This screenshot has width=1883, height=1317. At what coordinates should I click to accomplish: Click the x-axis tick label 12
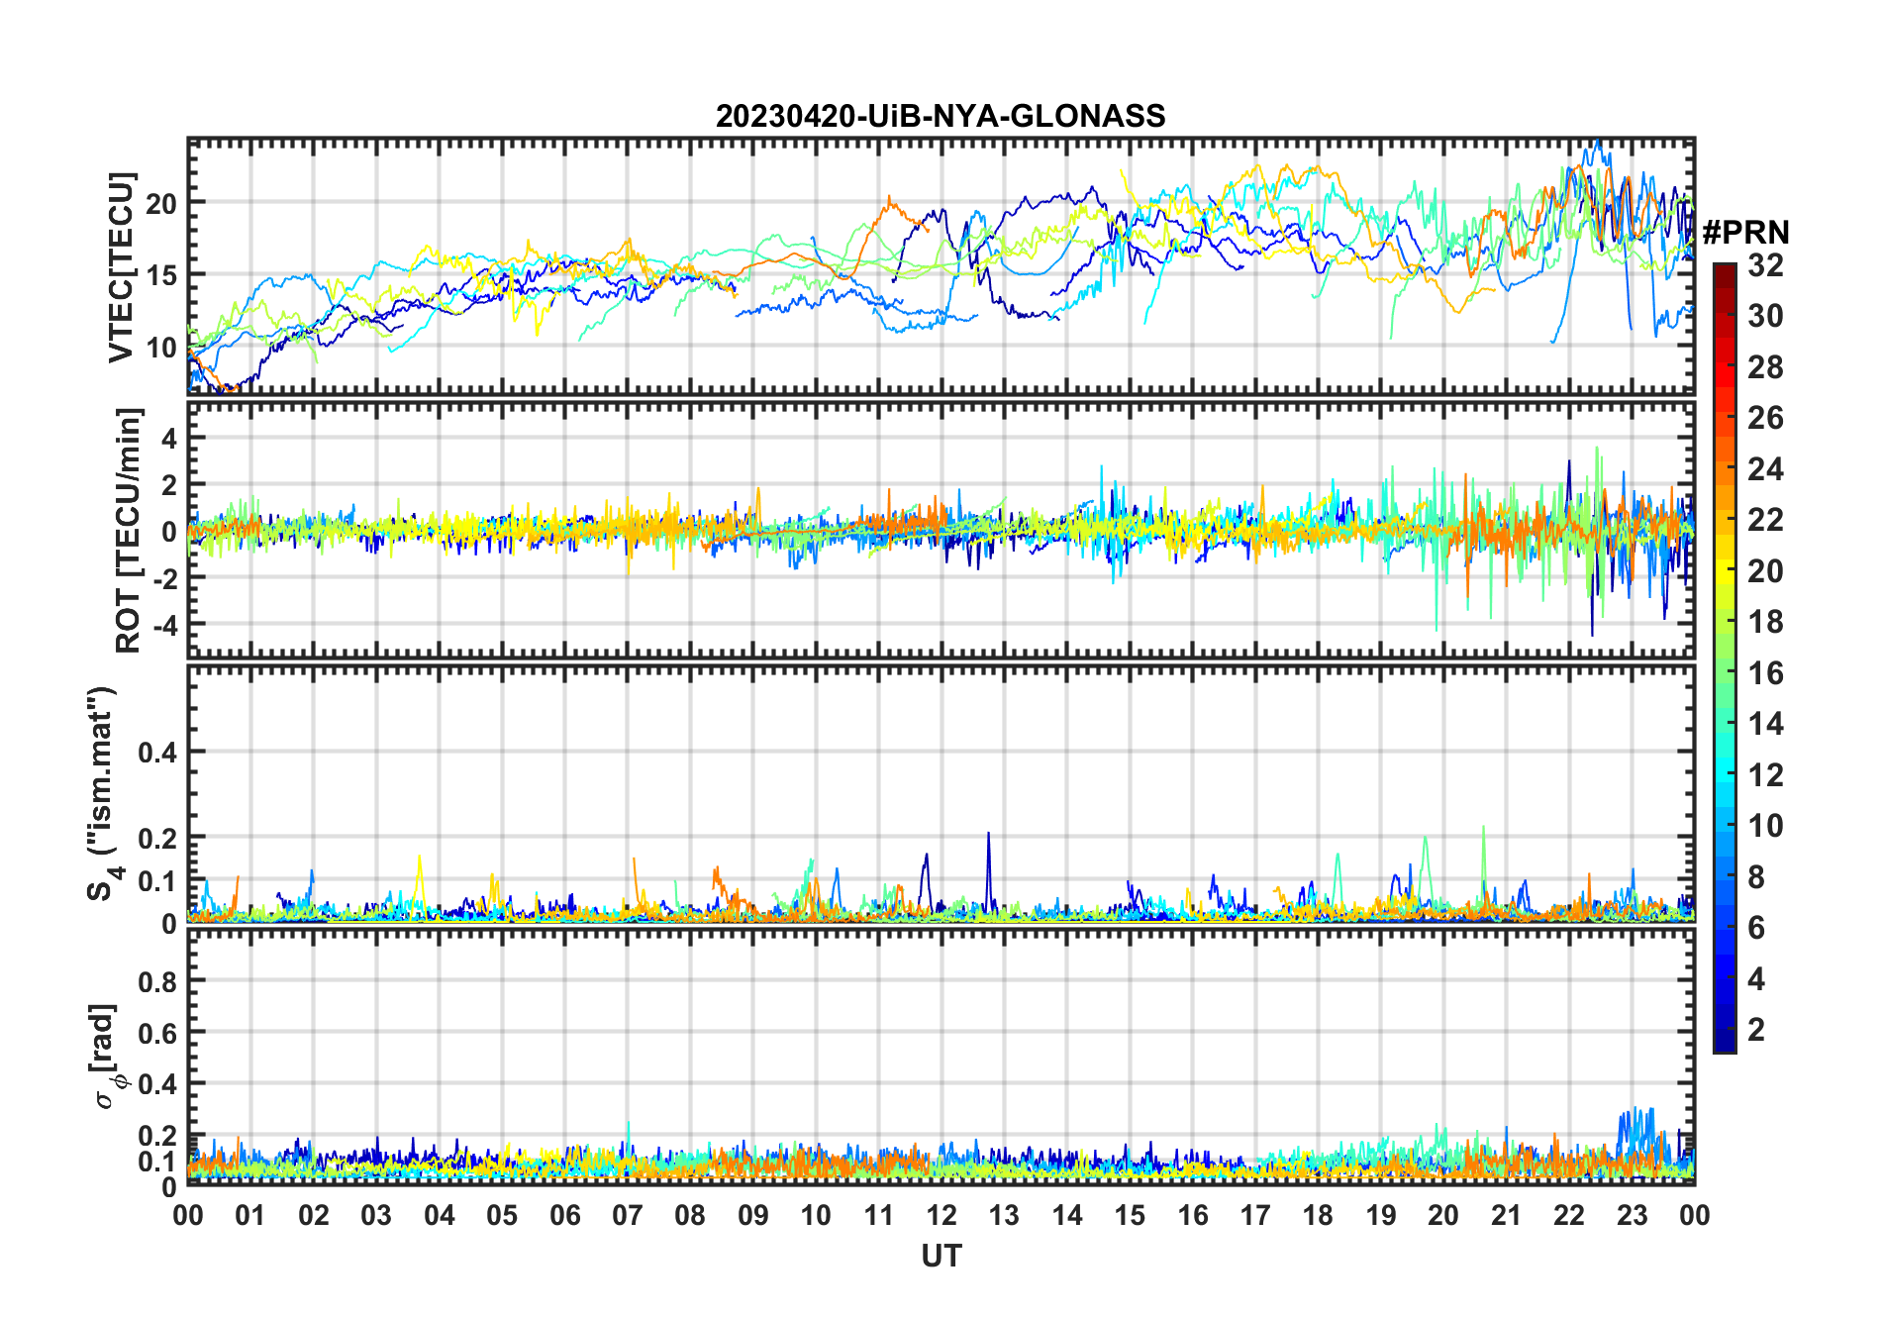point(941,1215)
